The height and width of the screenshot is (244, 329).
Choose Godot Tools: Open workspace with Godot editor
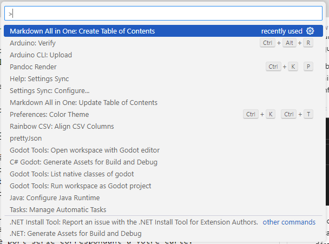click(x=82, y=150)
